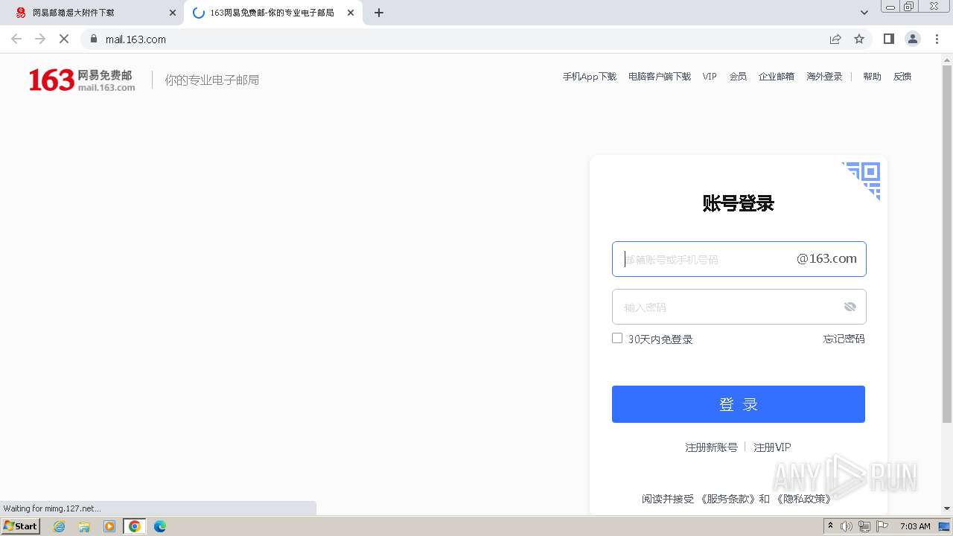Open the Chrome profile icon
The image size is (953, 536).
pos(913,39)
